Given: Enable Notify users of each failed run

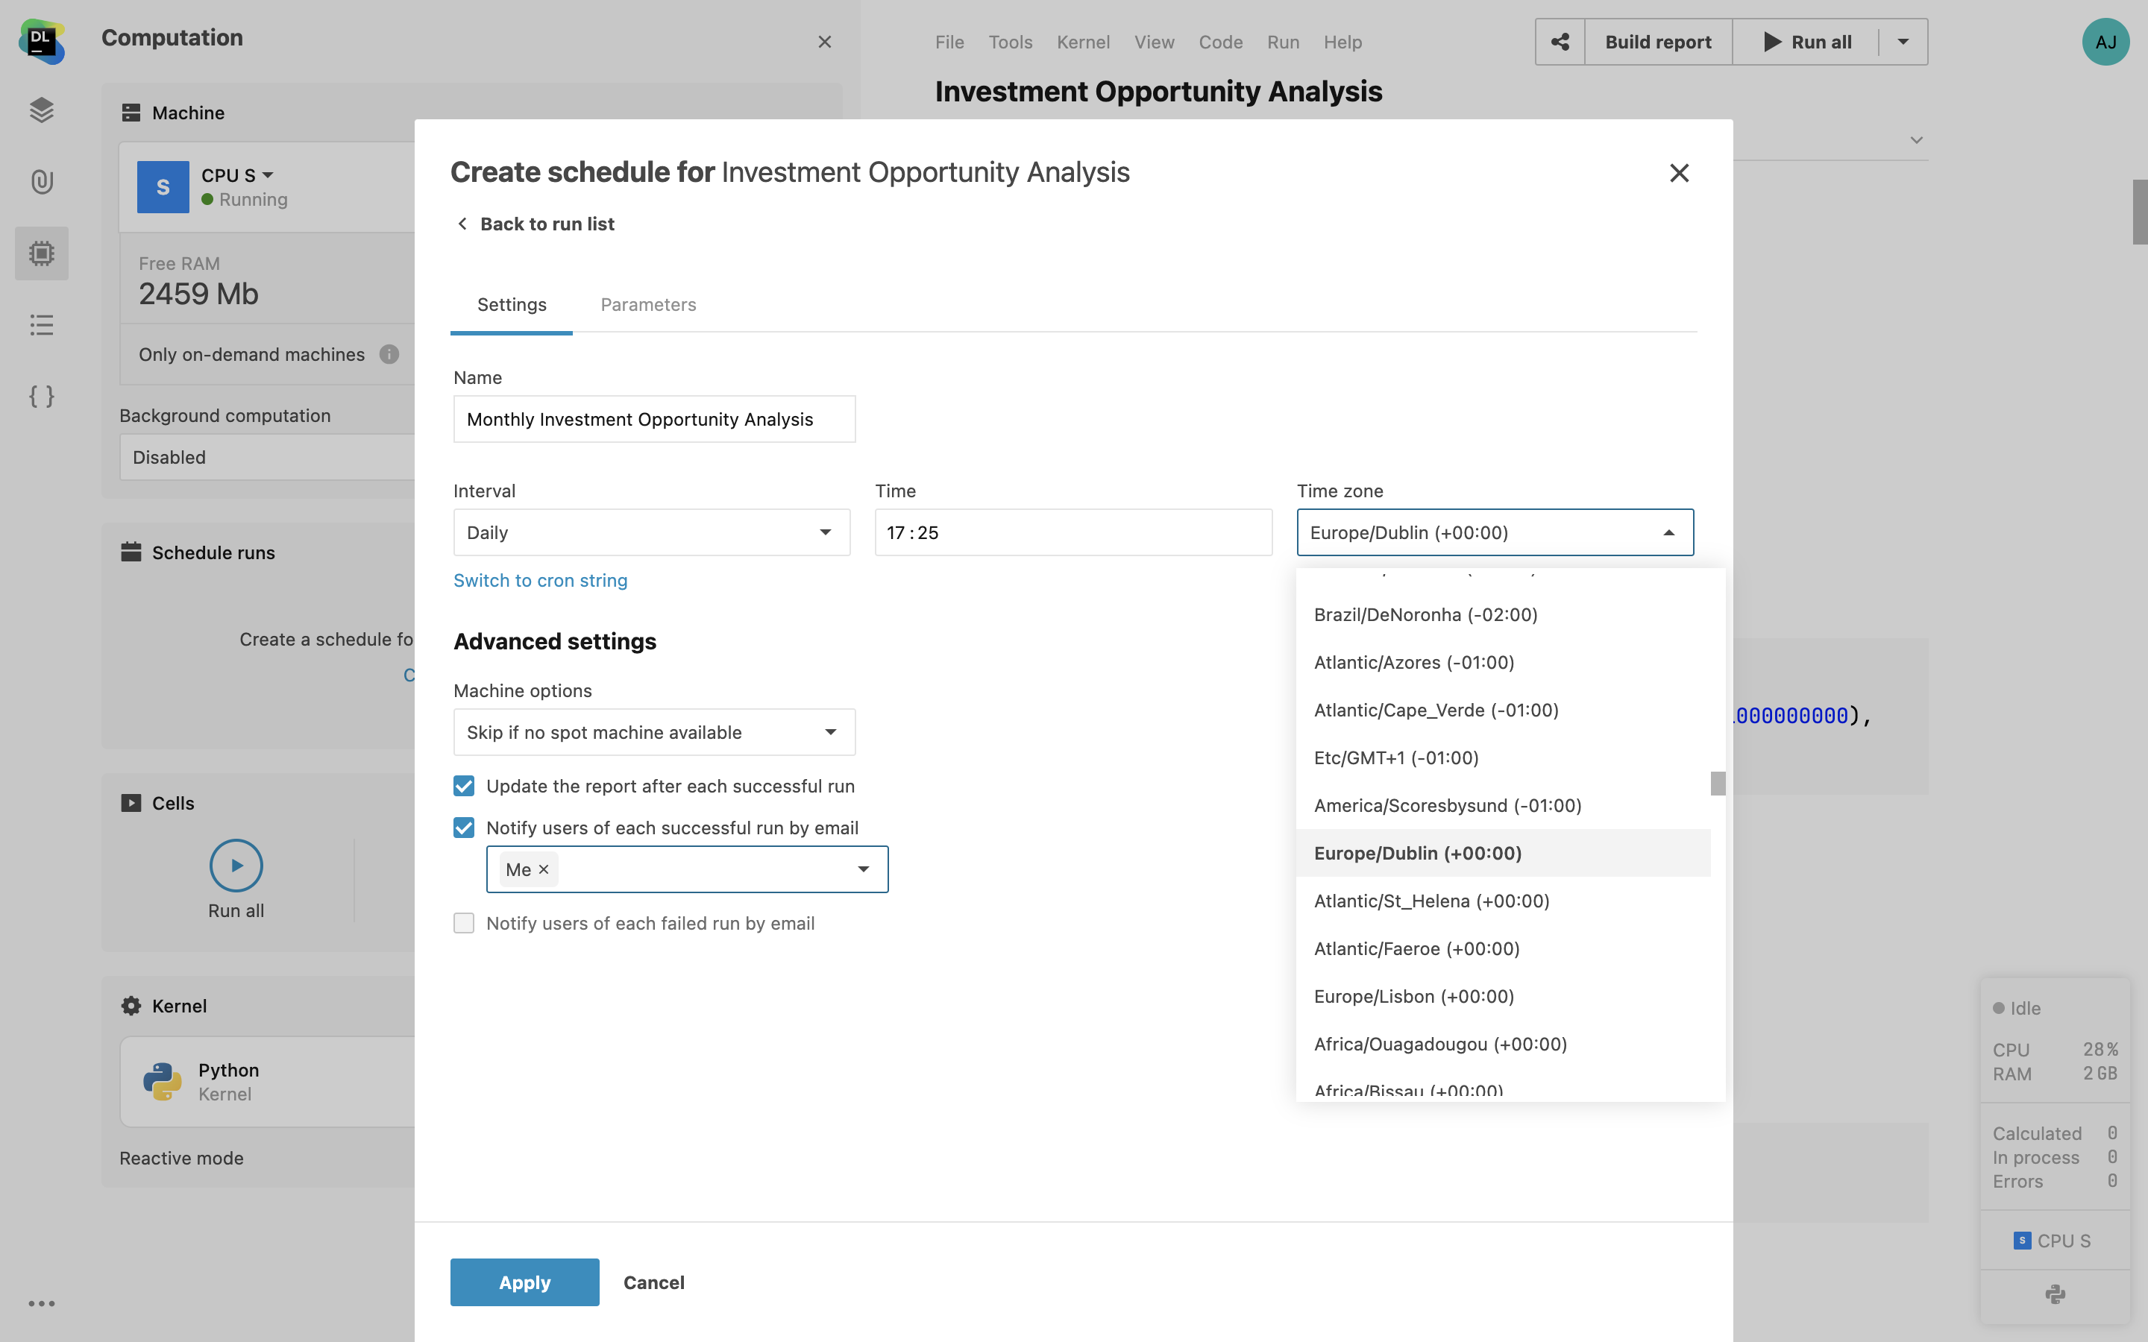Looking at the screenshot, I should (463, 923).
